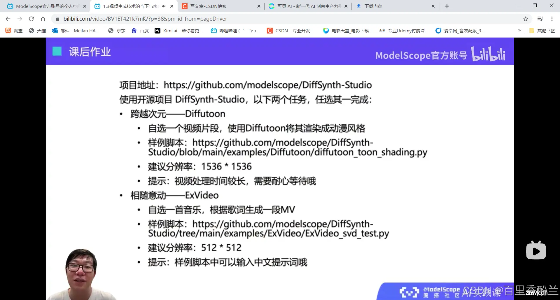This screenshot has width=560, height=300.
Task: Click the 相随意动——ExVideo bullet text
Action: point(174,195)
